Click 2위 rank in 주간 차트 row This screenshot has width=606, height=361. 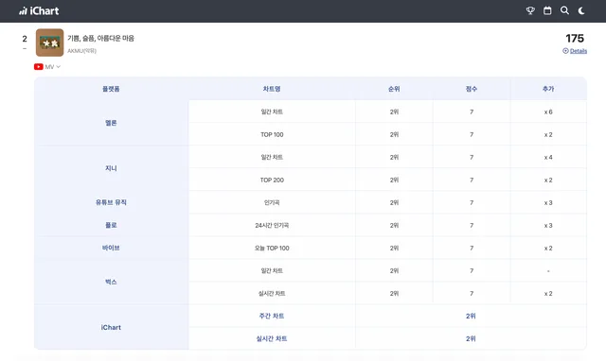(x=471, y=316)
